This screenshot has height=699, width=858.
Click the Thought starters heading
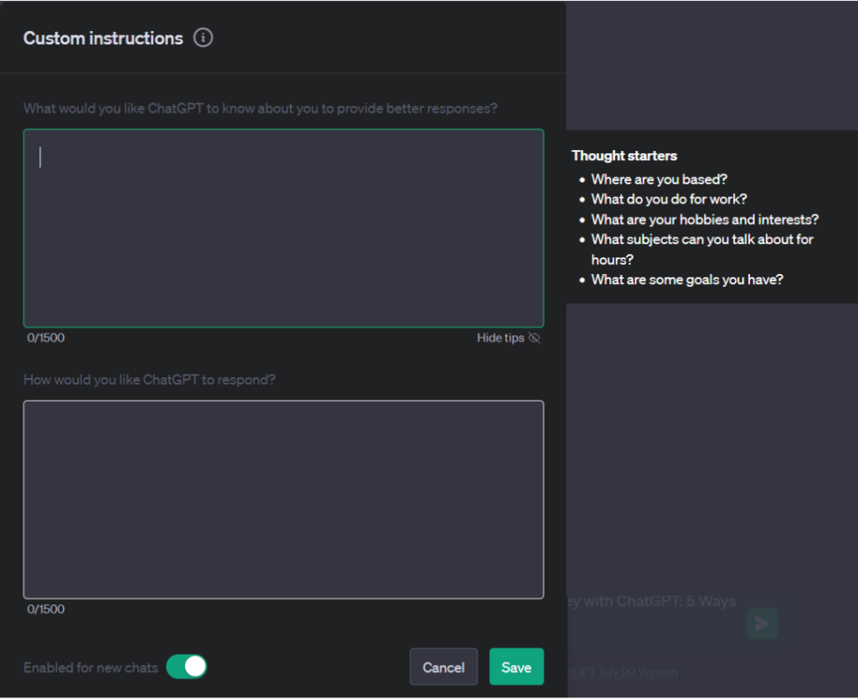tap(624, 156)
